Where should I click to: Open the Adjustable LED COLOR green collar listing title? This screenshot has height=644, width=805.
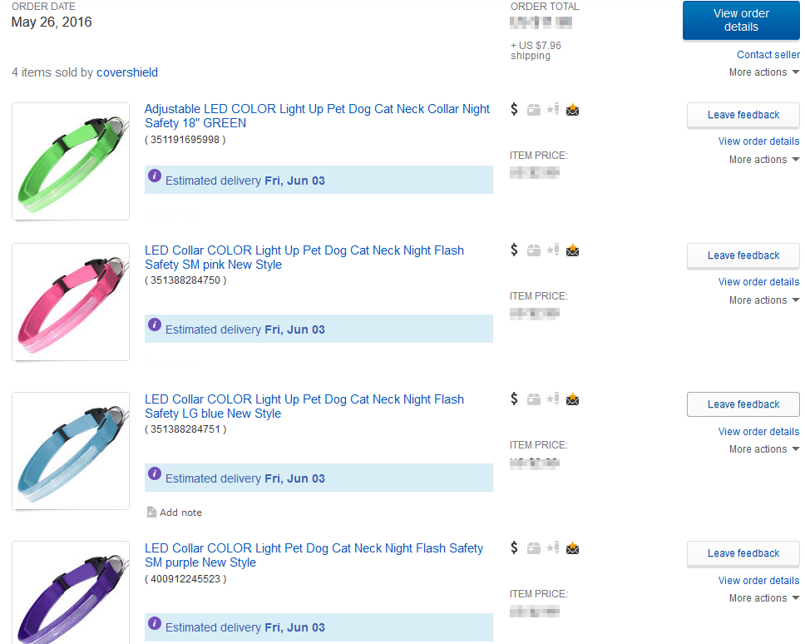tap(317, 116)
